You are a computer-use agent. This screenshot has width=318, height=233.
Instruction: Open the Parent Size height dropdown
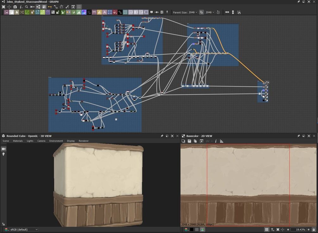click(210, 12)
